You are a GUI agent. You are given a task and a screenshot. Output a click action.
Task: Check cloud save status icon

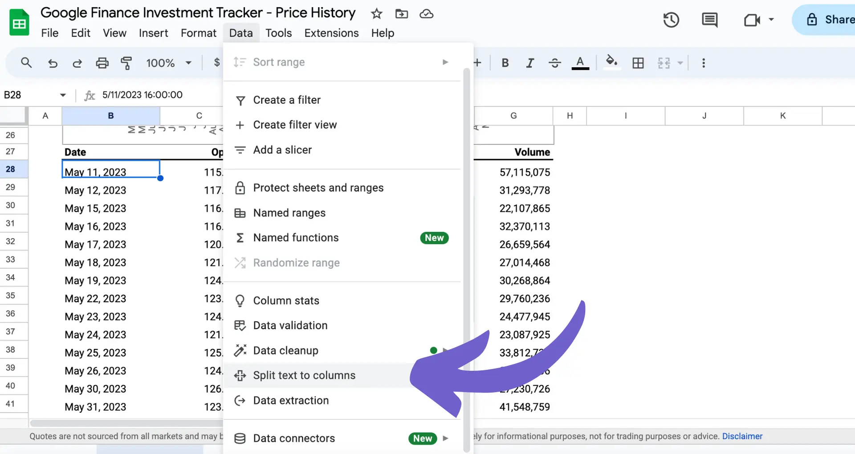[427, 14]
